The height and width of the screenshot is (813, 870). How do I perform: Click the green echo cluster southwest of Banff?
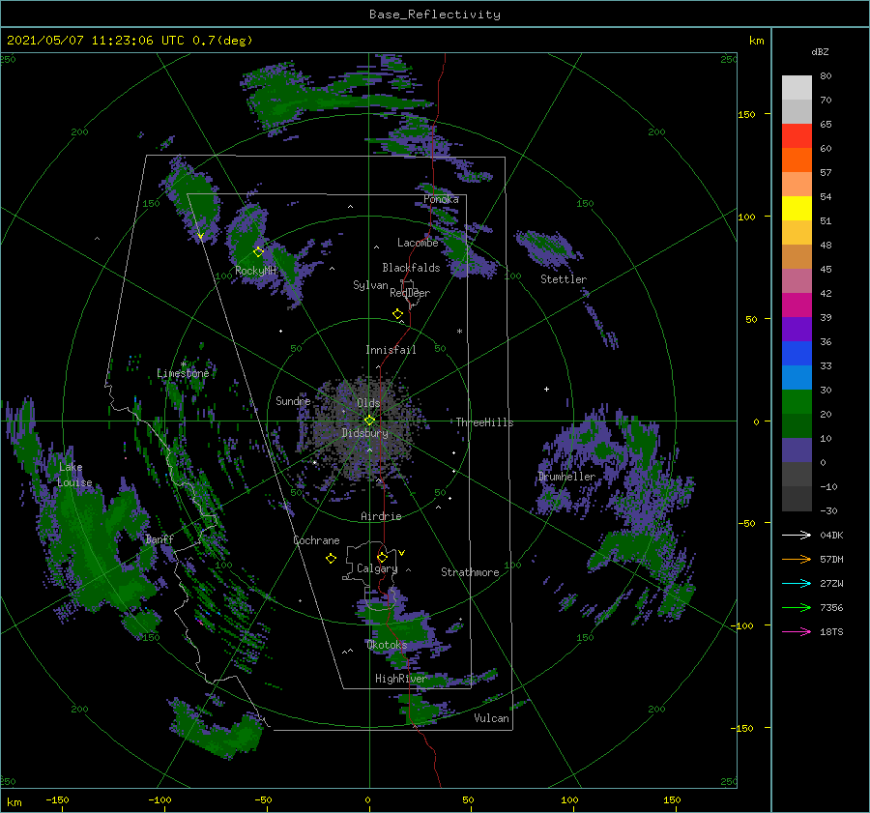point(95,549)
